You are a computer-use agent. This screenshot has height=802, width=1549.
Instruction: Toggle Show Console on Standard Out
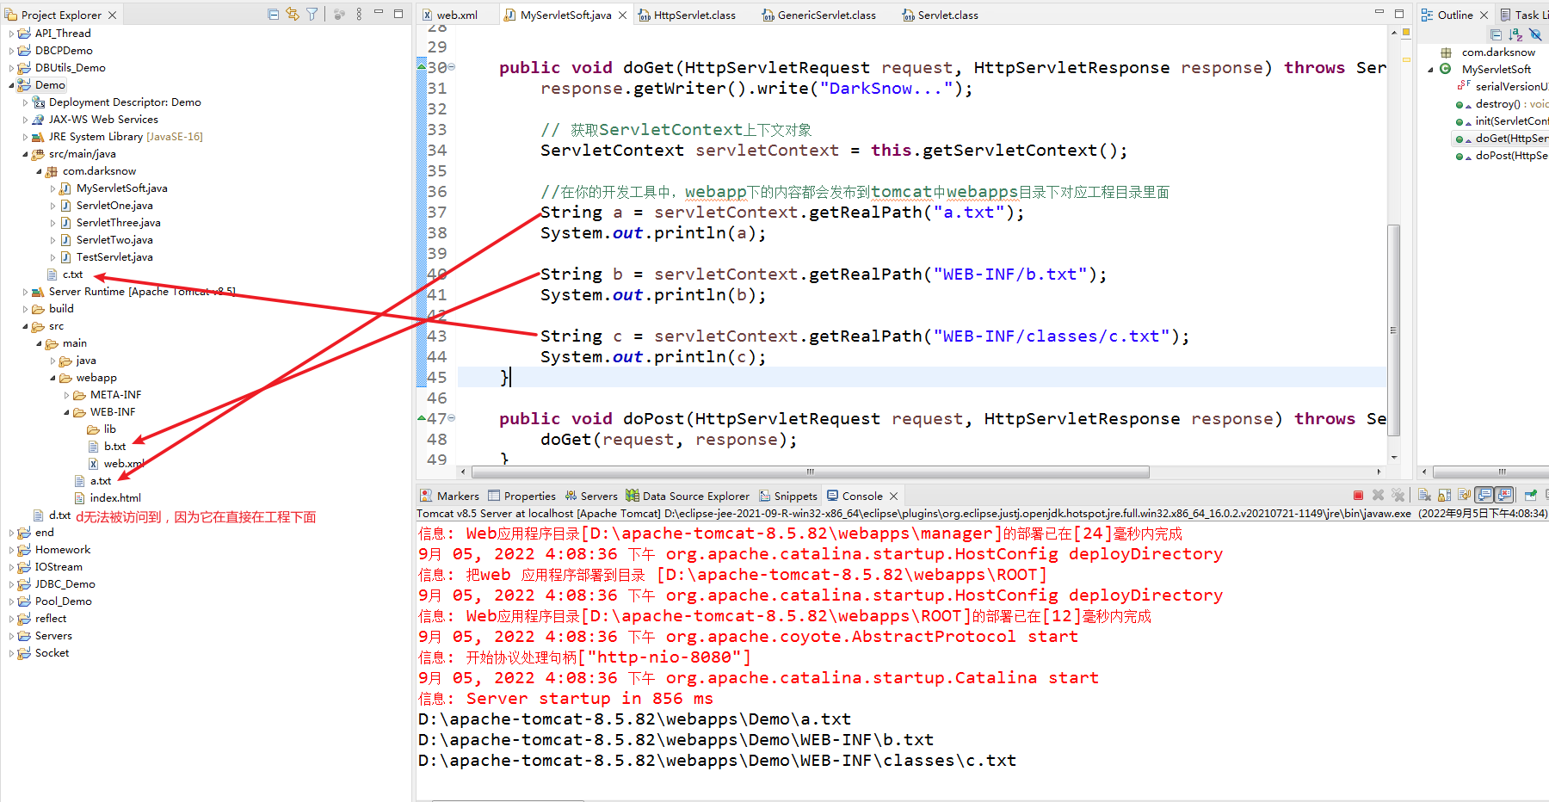pos(1484,496)
